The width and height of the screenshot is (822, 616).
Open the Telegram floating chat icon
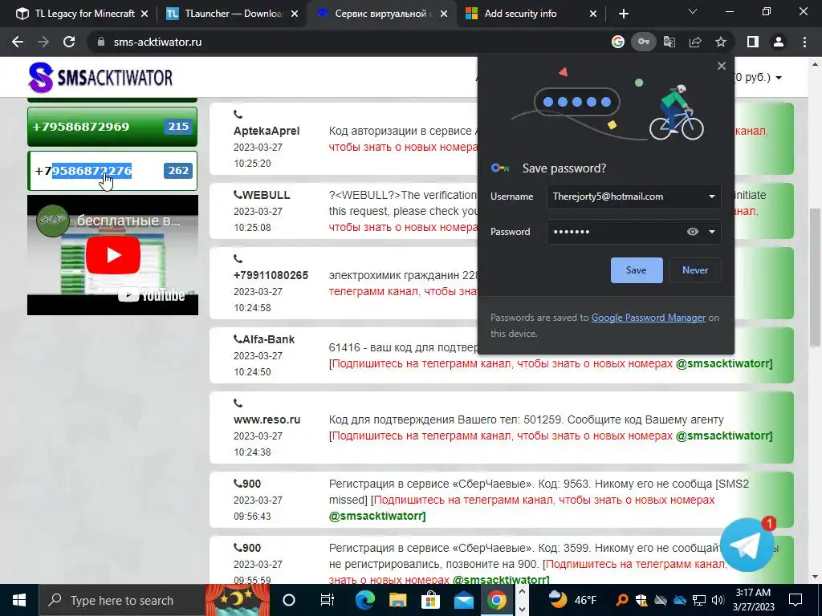(x=747, y=545)
